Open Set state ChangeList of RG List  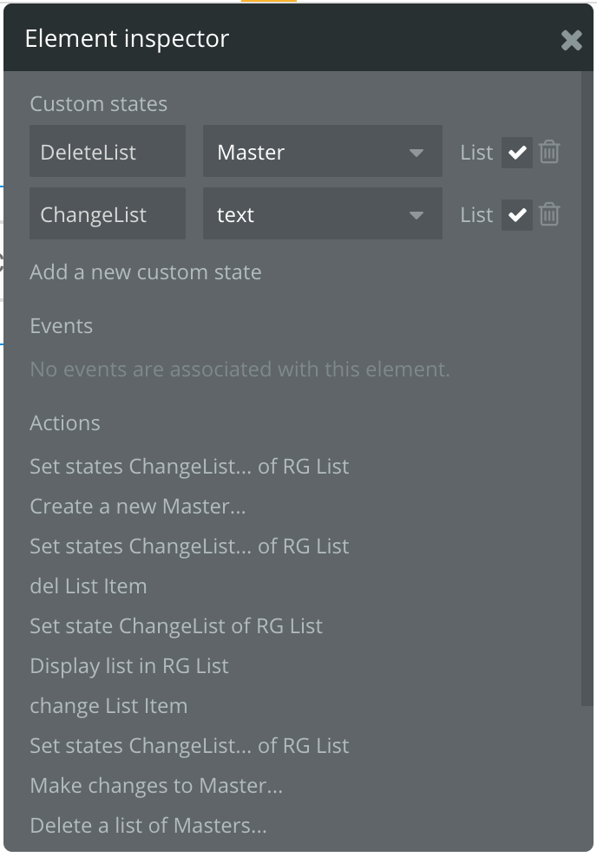coord(176,626)
